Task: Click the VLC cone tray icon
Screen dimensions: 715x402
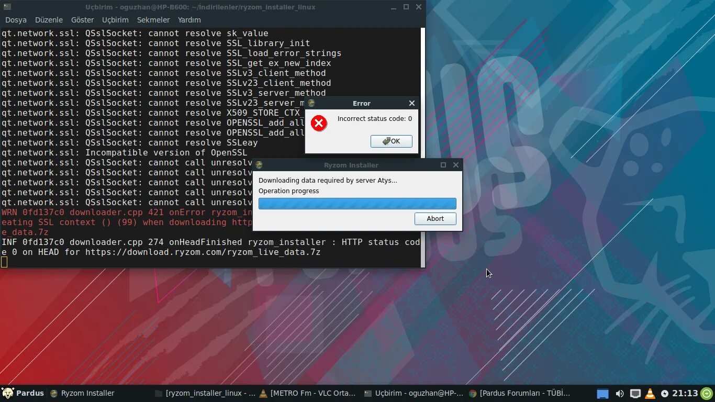Action: (650, 394)
